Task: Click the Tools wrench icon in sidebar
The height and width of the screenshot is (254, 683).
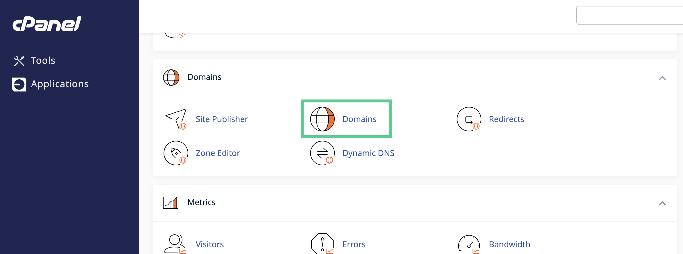Action: [19, 61]
